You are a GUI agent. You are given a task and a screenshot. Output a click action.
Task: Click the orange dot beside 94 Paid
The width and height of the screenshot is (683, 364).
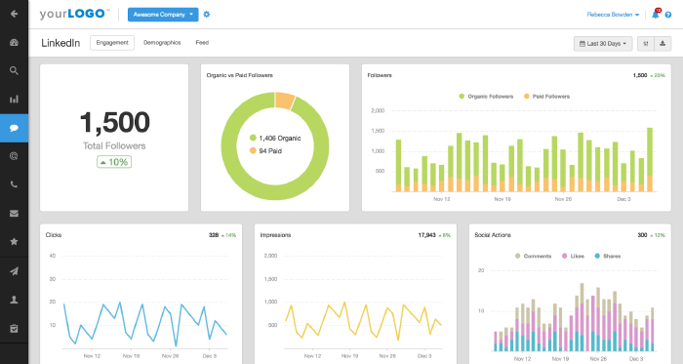(x=253, y=150)
